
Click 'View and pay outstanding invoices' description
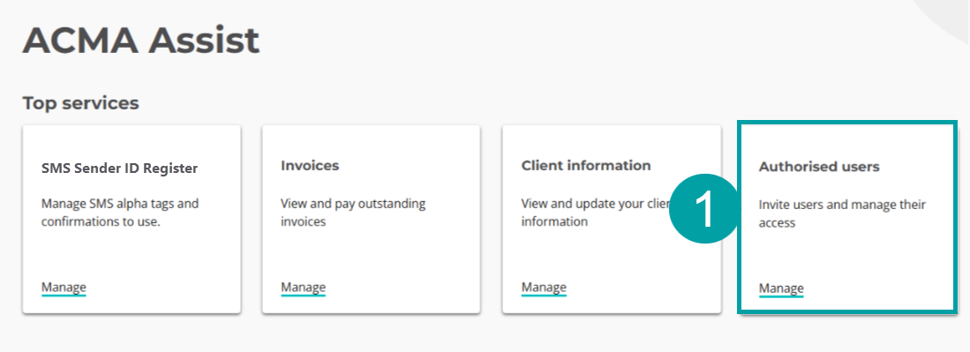(x=353, y=213)
